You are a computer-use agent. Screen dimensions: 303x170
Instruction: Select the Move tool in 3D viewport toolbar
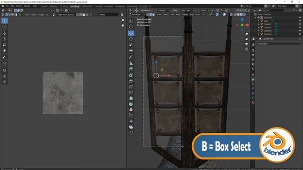pyautogui.click(x=131, y=33)
